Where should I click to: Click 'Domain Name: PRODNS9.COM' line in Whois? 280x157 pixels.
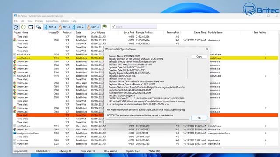pyautogui.click(x=124, y=56)
